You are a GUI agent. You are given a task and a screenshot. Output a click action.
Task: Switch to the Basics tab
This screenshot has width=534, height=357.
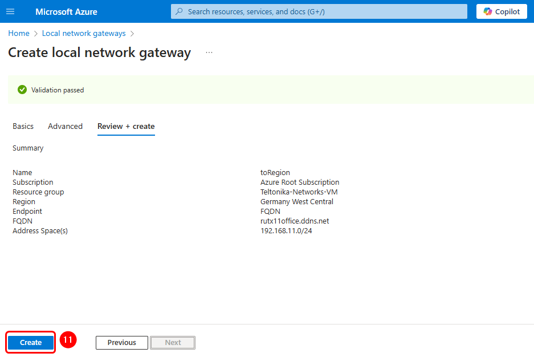23,126
